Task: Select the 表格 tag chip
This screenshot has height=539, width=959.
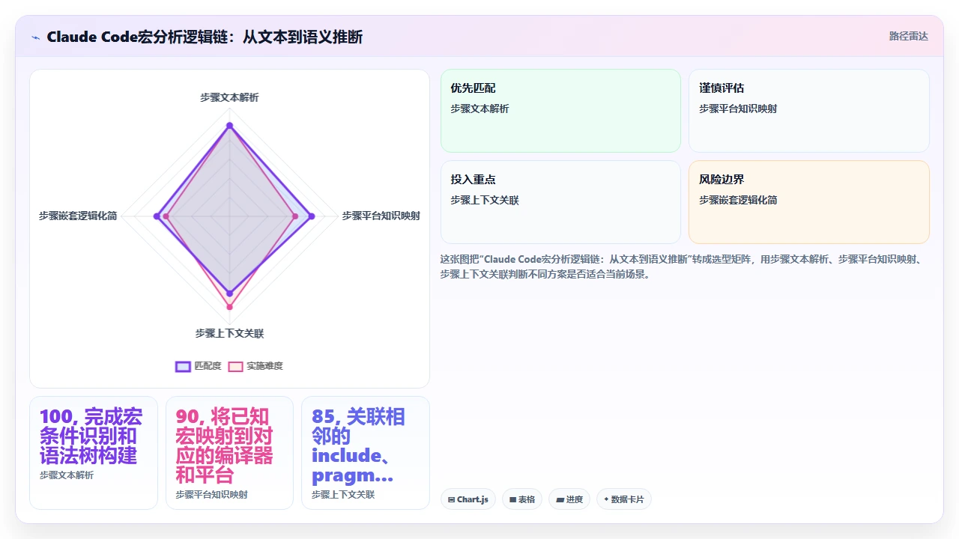Action: [522, 499]
